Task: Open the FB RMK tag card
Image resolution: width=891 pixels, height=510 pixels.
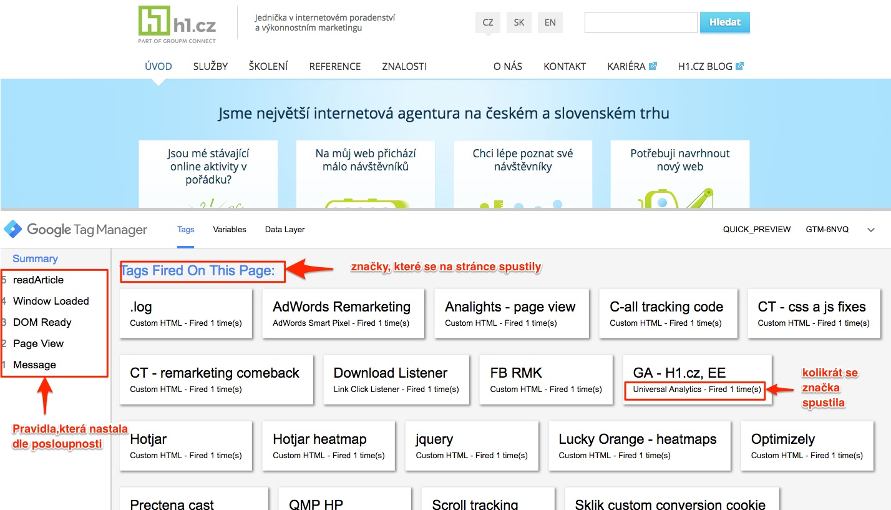Action: (546, 380)
